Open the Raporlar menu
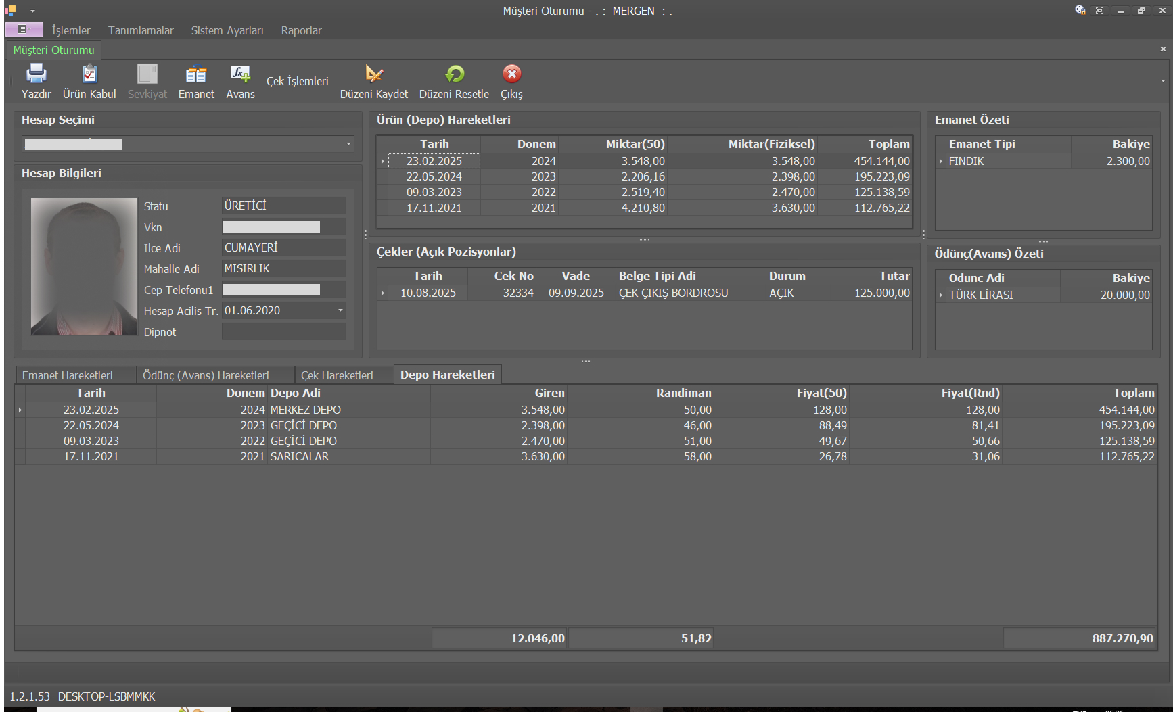 point(301,30)
